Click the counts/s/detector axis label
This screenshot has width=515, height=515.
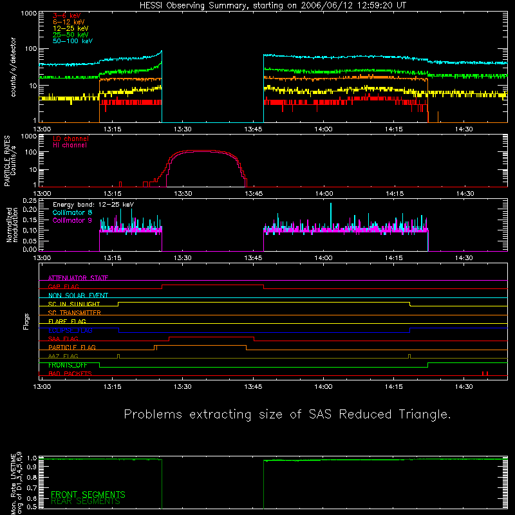pyautogui.click(x=13, y=67)
